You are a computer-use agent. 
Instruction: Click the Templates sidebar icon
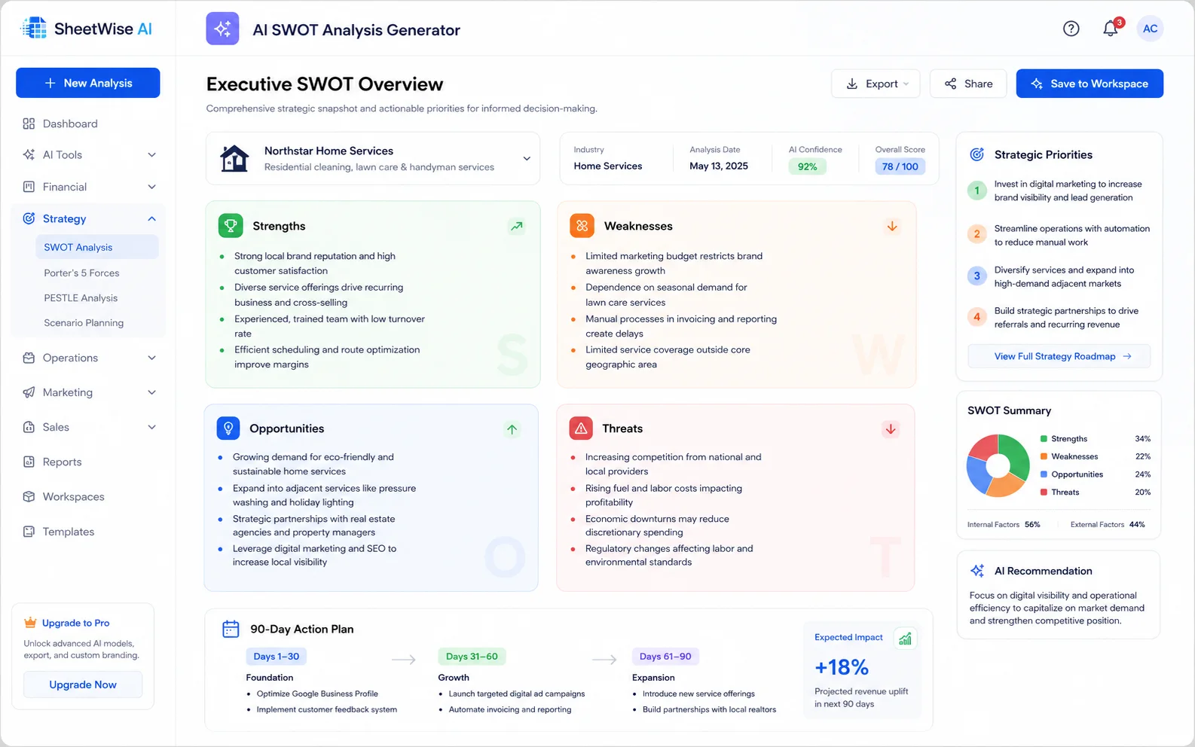(29, 532)
